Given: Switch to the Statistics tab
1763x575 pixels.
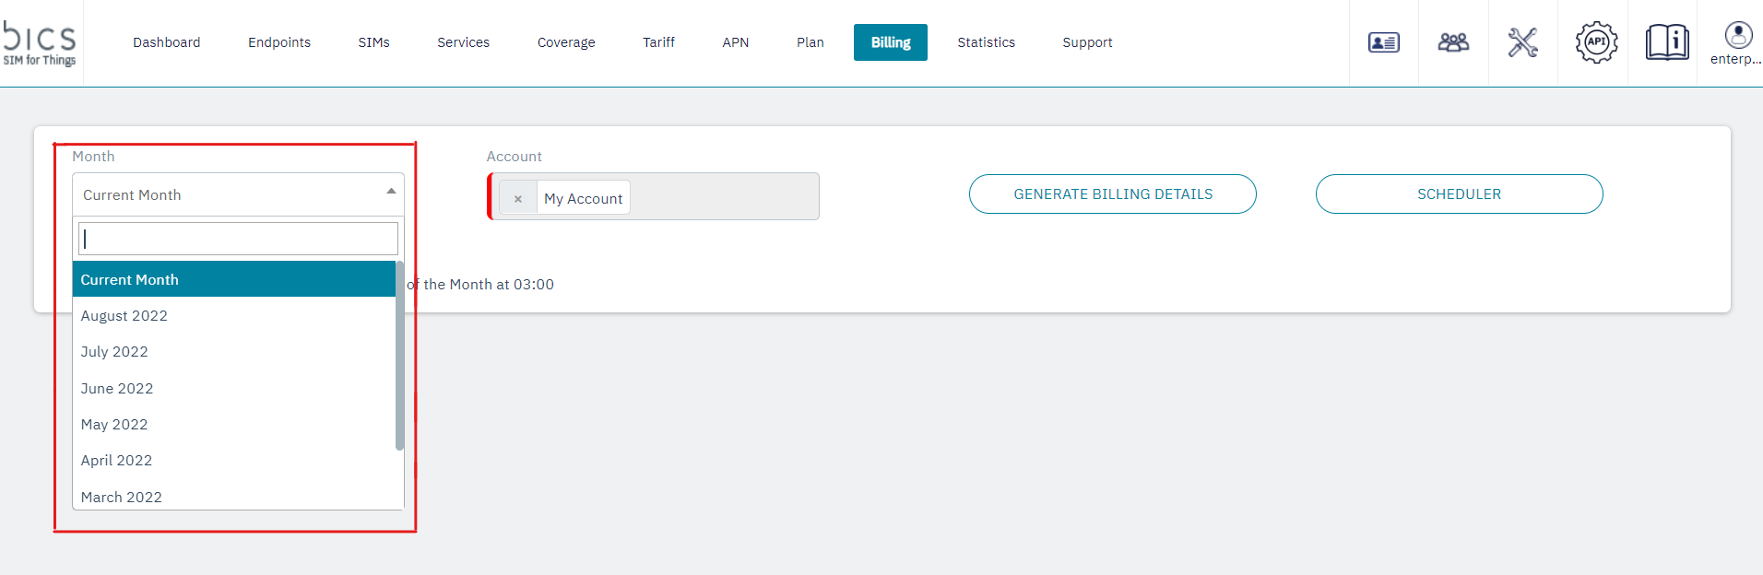Looking at the screenshot, I should (986, 42).
